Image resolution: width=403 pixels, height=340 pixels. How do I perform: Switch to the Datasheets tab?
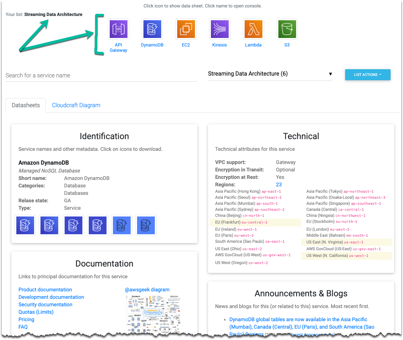coord(26,105)
